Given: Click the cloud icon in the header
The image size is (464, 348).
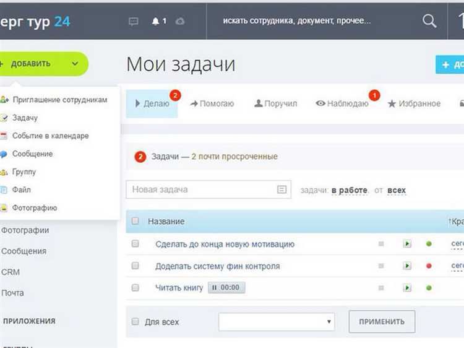Looking at the screenshot, I should click(x=180, y=21).
